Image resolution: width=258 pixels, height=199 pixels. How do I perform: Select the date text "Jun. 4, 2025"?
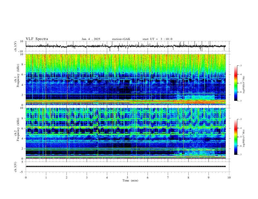pyautogui.click(x=91, y=39)
